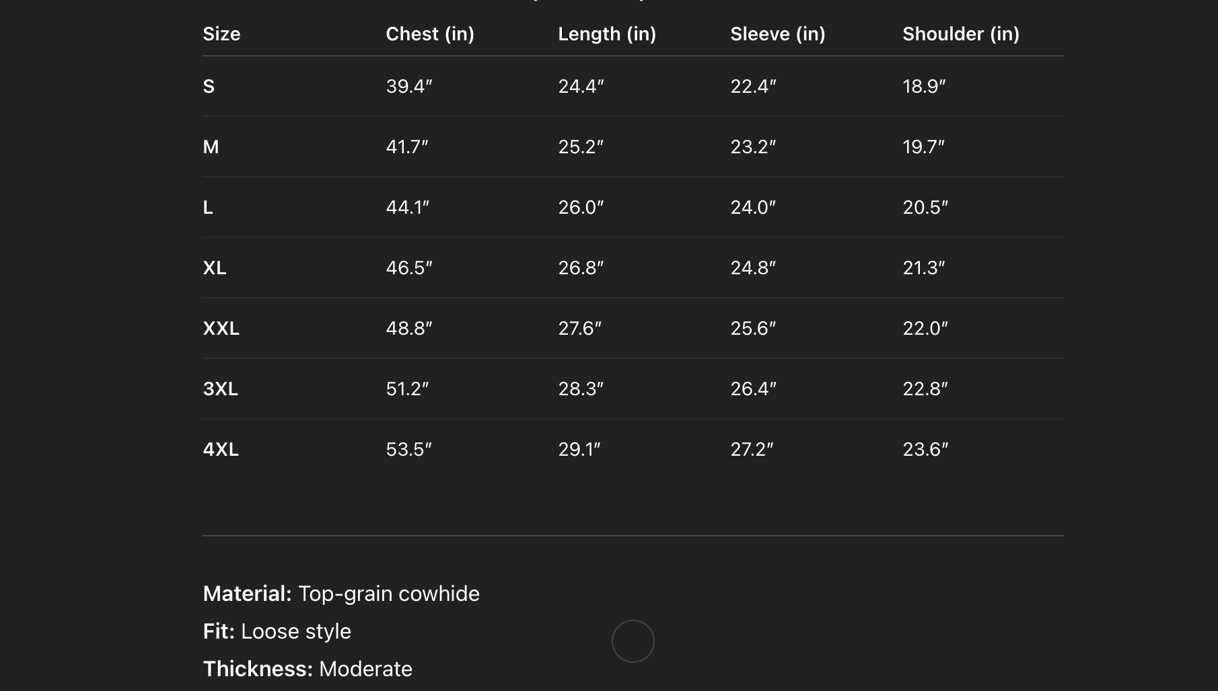
Task: Click the Size column header
Action: [221, 34]
